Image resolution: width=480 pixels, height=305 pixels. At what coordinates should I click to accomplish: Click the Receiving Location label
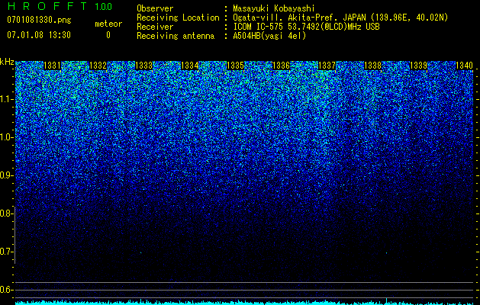tap(178, 18)
